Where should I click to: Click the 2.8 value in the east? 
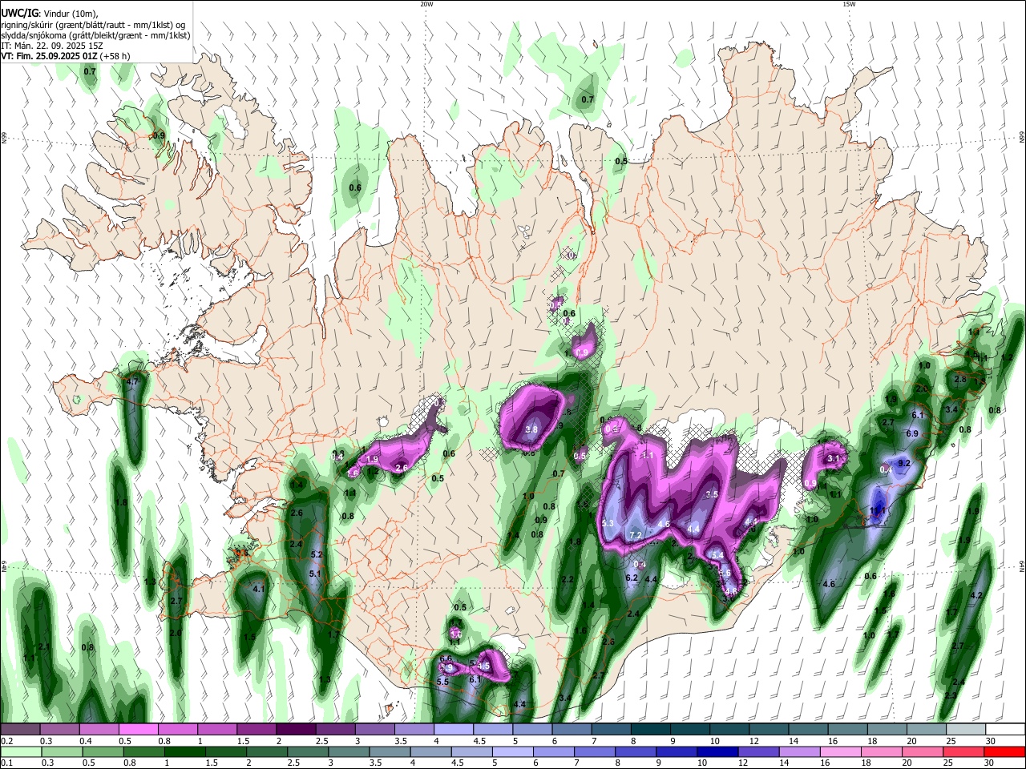960,380
